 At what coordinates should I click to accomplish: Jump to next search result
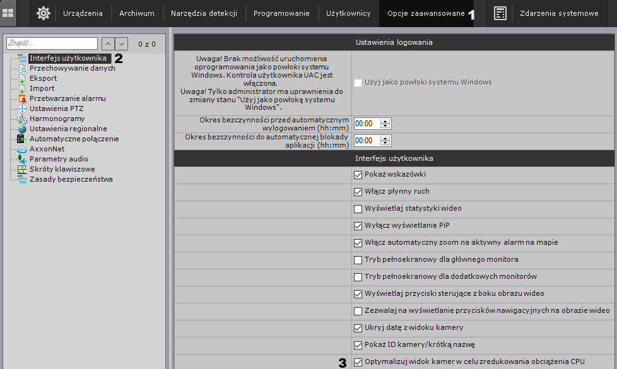(122, 44)
